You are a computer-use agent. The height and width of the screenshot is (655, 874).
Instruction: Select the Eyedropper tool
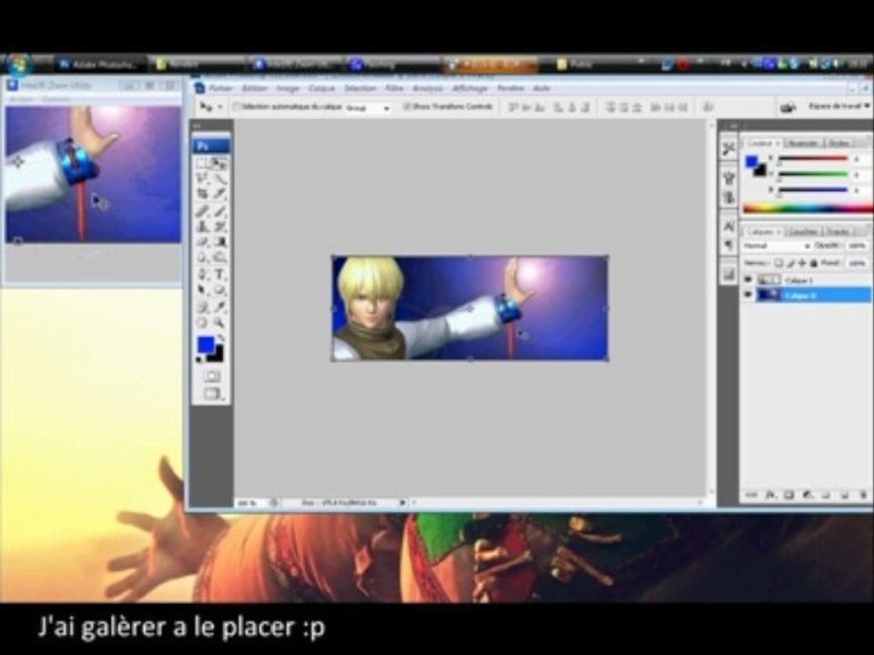[219, 307]
